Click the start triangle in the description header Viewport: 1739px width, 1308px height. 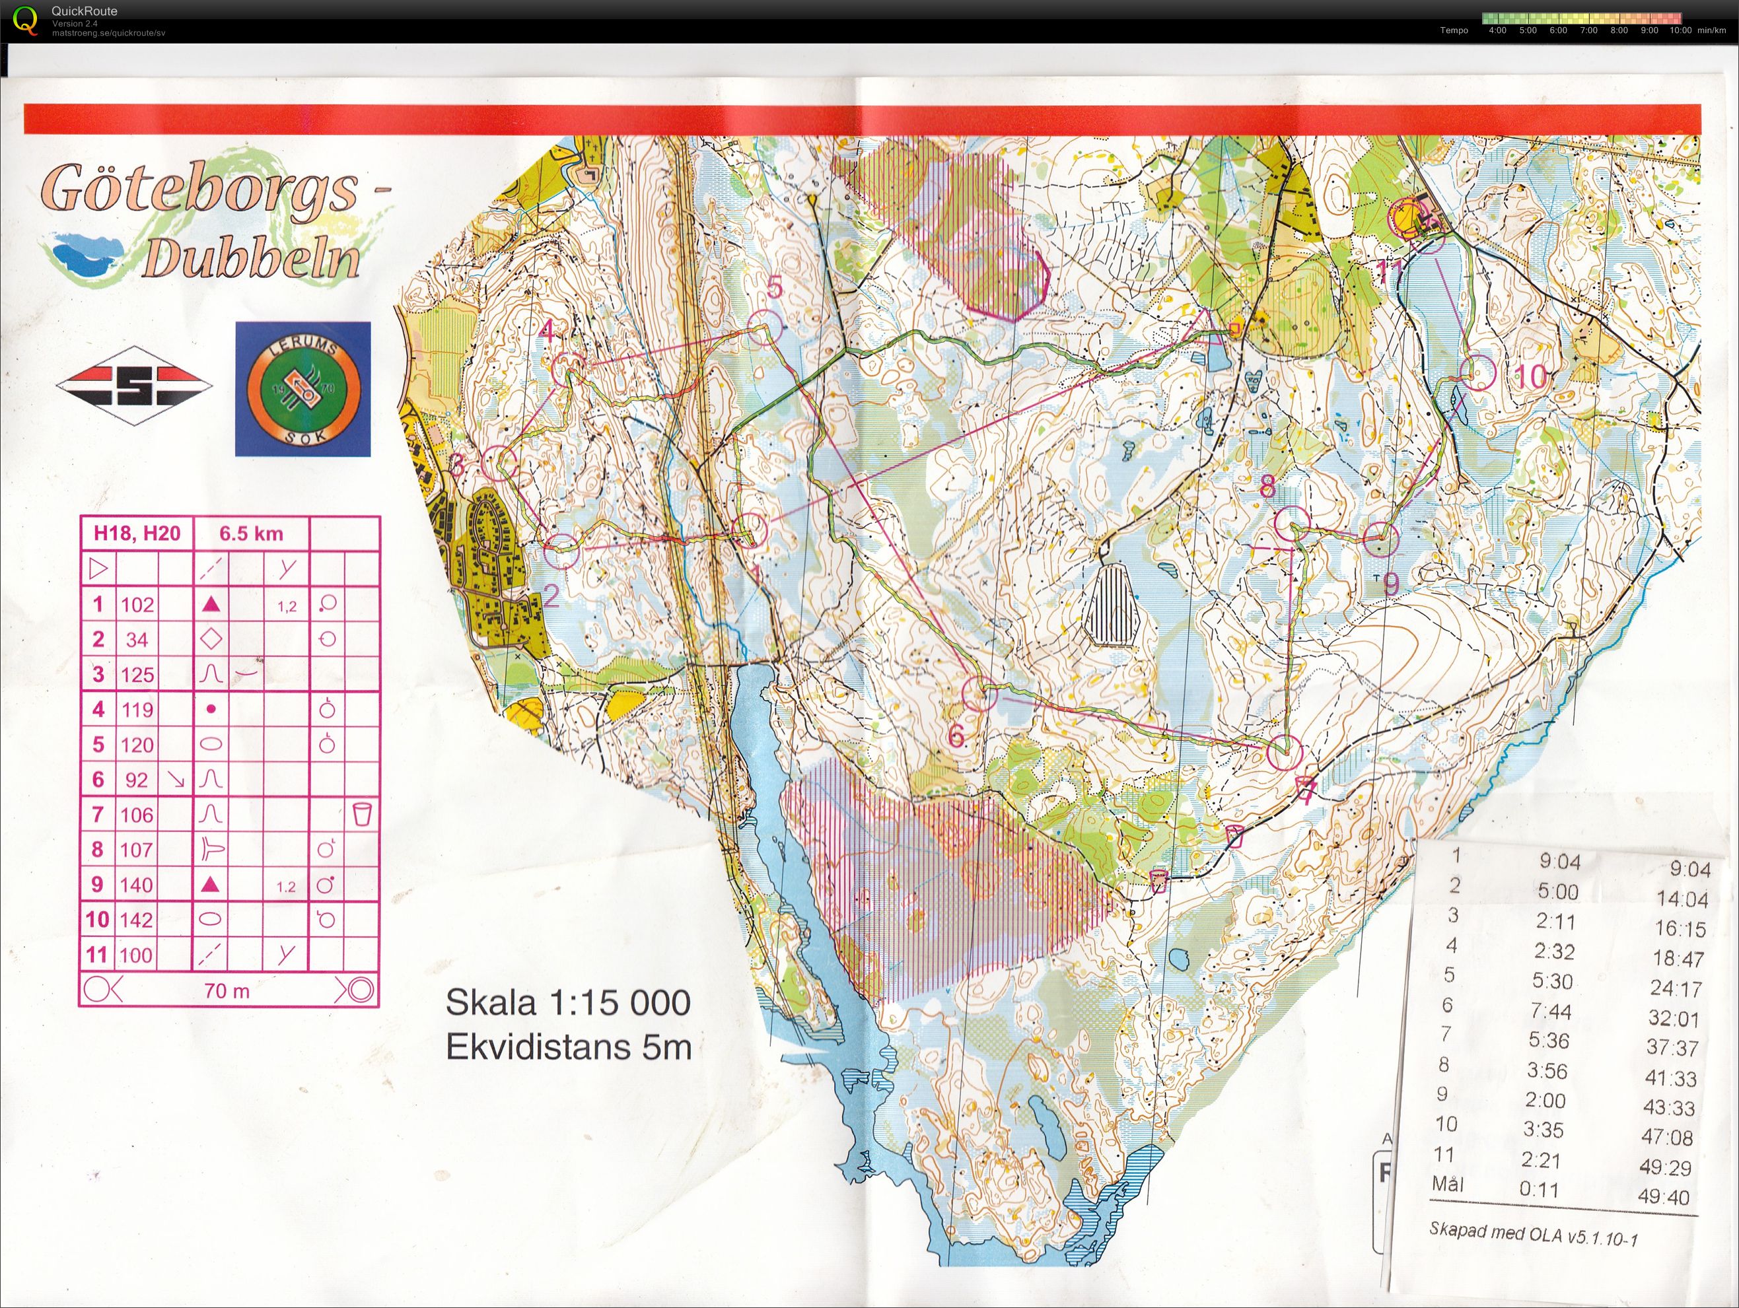point(99,568)
